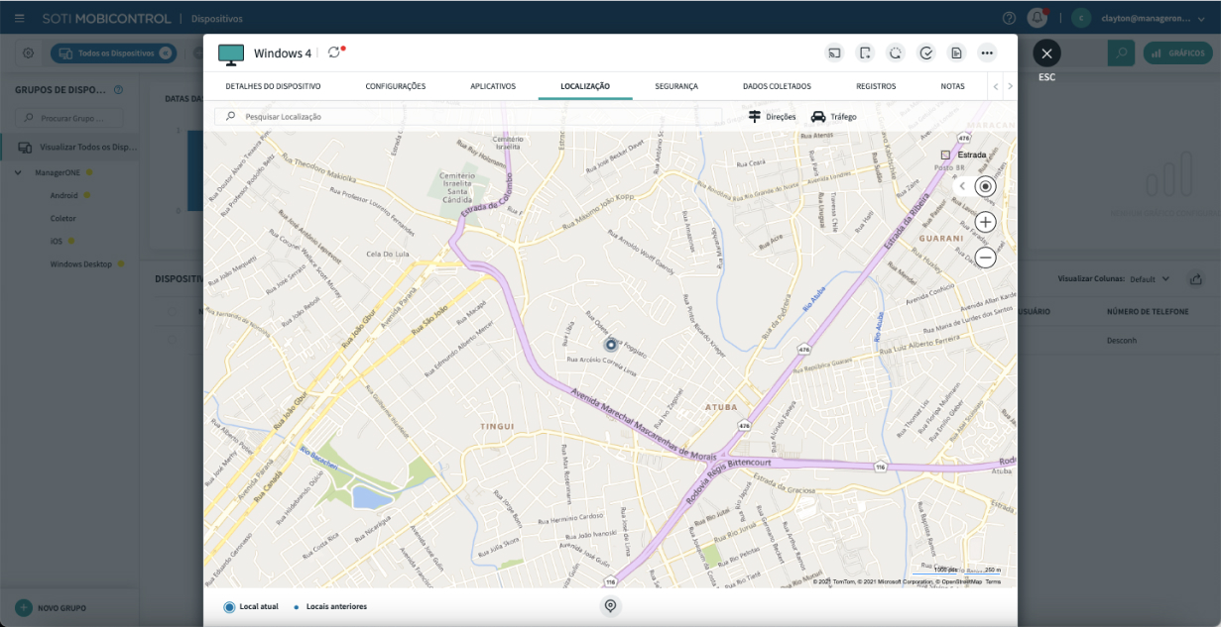Click the check-in clock action icon

pyautogui.click(x=926, y=53)
